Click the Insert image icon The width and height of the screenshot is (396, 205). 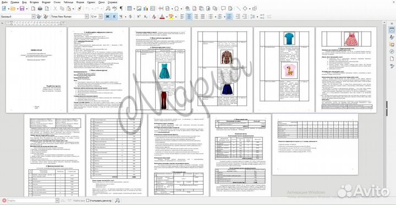(x=139, y=9)
